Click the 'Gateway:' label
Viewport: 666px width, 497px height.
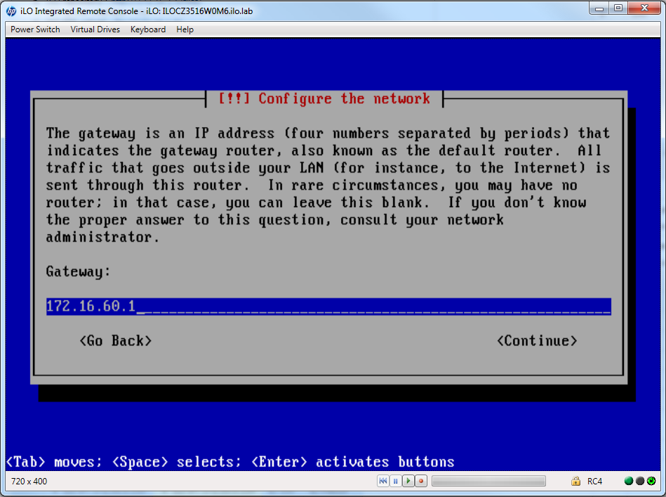tap(78, 272)
